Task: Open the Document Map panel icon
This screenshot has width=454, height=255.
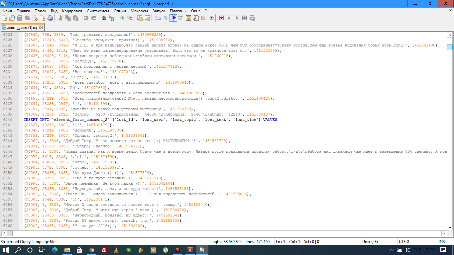Action: pos(188,18)
